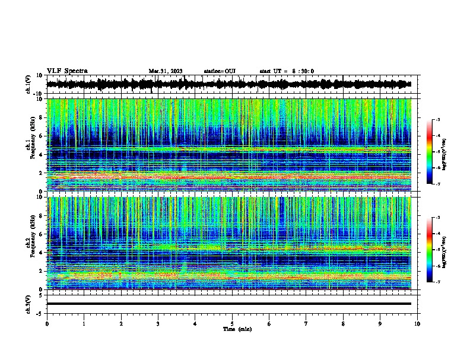Click the "-5" tick on ch.3(V) axis

coord(40,314)
